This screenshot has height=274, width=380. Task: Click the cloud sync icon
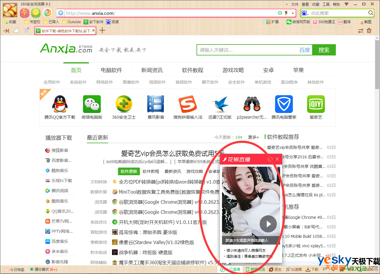click(x=16, y=31)
